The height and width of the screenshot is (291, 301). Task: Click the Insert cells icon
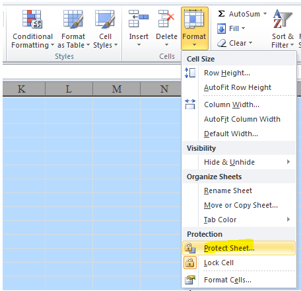coord(139,19)
